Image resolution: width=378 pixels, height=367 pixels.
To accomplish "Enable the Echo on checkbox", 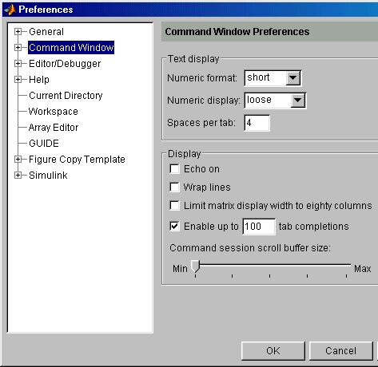I will pyautogui.click(x=174, y=169).
